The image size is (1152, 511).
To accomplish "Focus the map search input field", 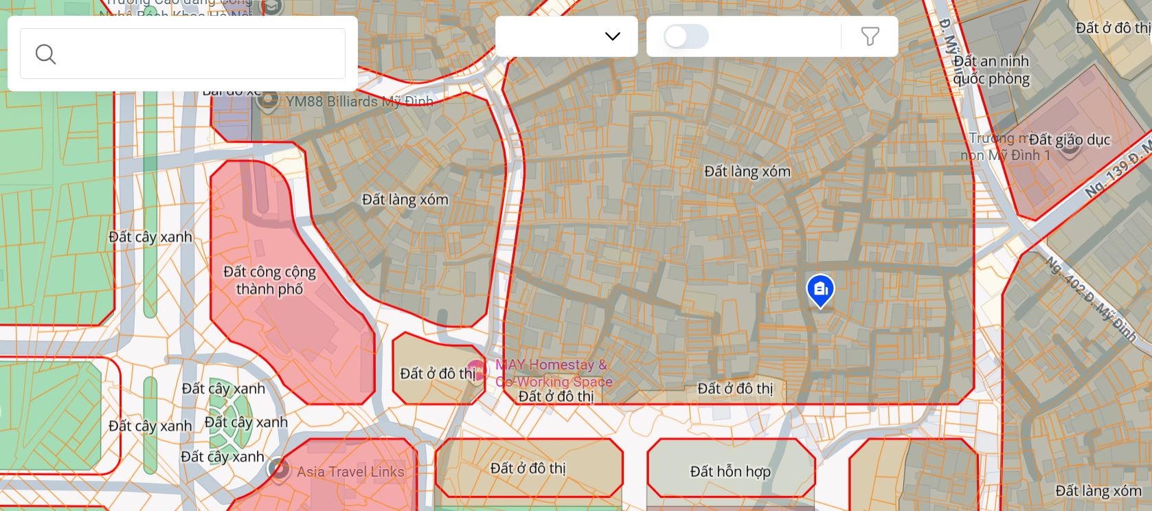I will pyautogui.click(x=183, y=54).
